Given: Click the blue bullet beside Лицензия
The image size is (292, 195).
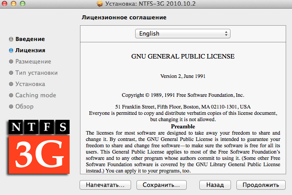Looking at the screenshot, I should click(x=11, y=50).
